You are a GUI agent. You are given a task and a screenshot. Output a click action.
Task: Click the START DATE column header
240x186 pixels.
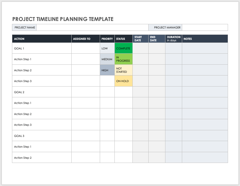pyautogui.click(x=141, y=39)
